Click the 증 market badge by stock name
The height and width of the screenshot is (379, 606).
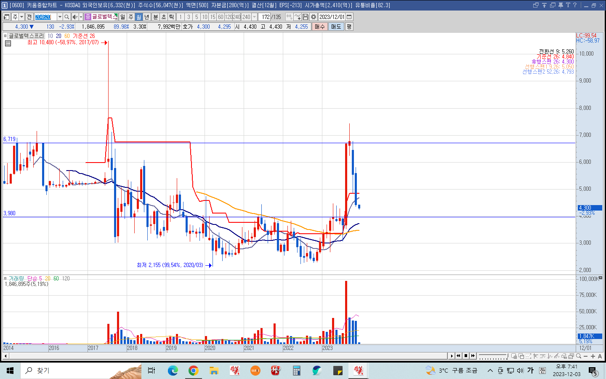coord(88,17)
